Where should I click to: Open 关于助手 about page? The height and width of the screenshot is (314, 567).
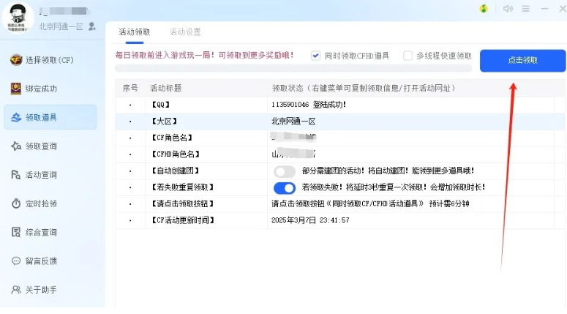[x=41, y=290]
